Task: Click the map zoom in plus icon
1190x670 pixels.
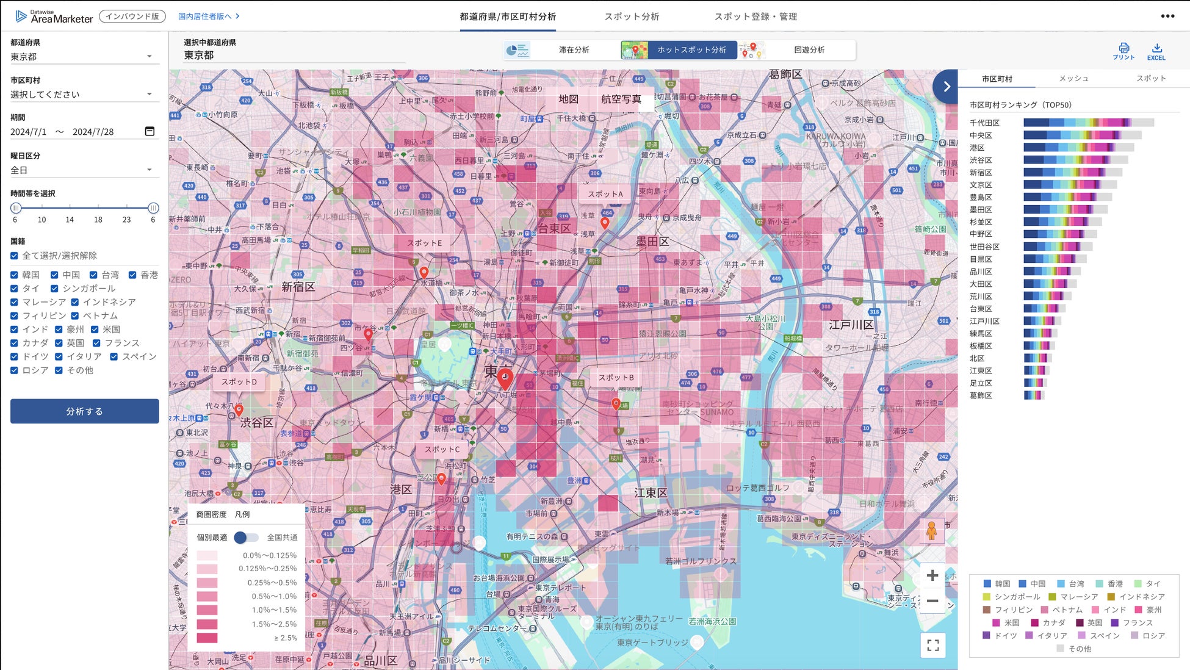Action: [932, 575]
